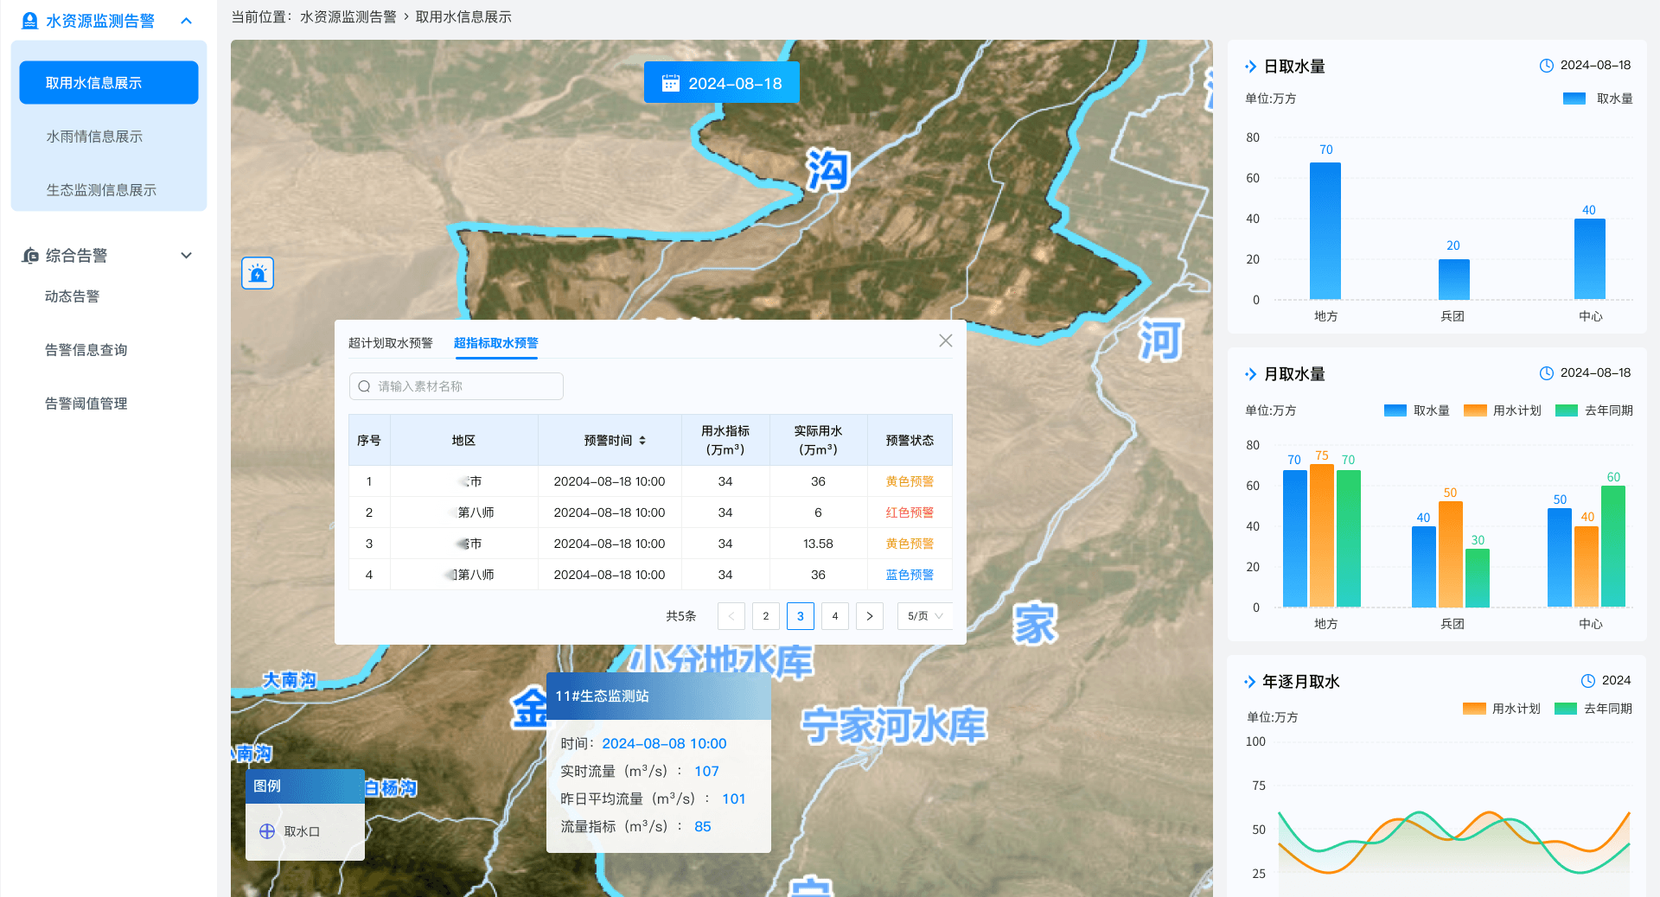Open 告警信息查询 menu item

[86, 350]
